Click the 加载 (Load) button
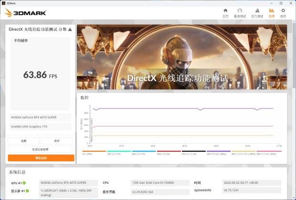This screenshot has height=200, width=296. (23, 141)
